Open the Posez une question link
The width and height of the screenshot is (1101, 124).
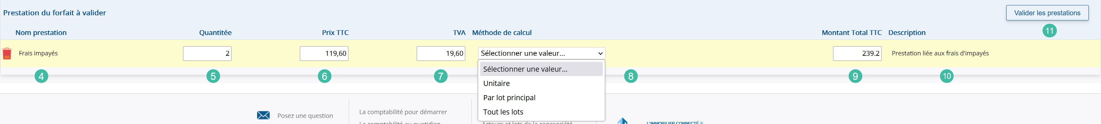tap(305, 116)
